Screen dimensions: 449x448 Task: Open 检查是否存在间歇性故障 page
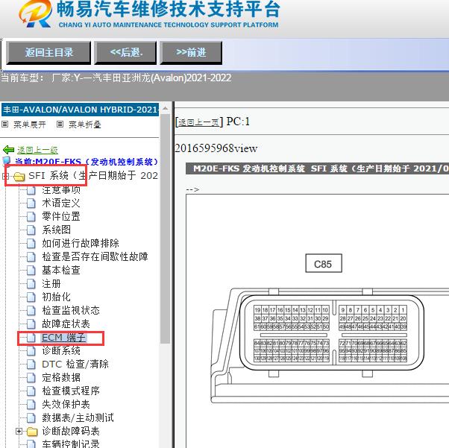[x=95, y=256]
